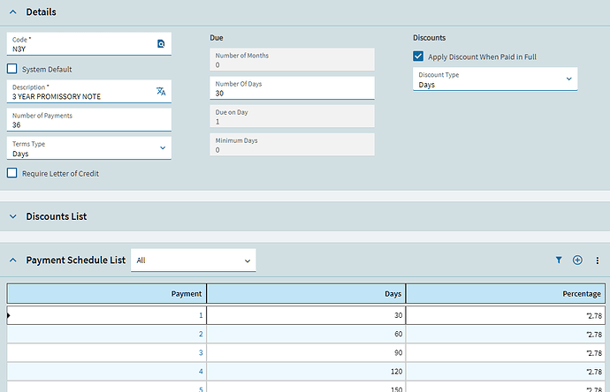Select percentage cell in payment 4 row
Screen dimensions: 610x392
506,372
